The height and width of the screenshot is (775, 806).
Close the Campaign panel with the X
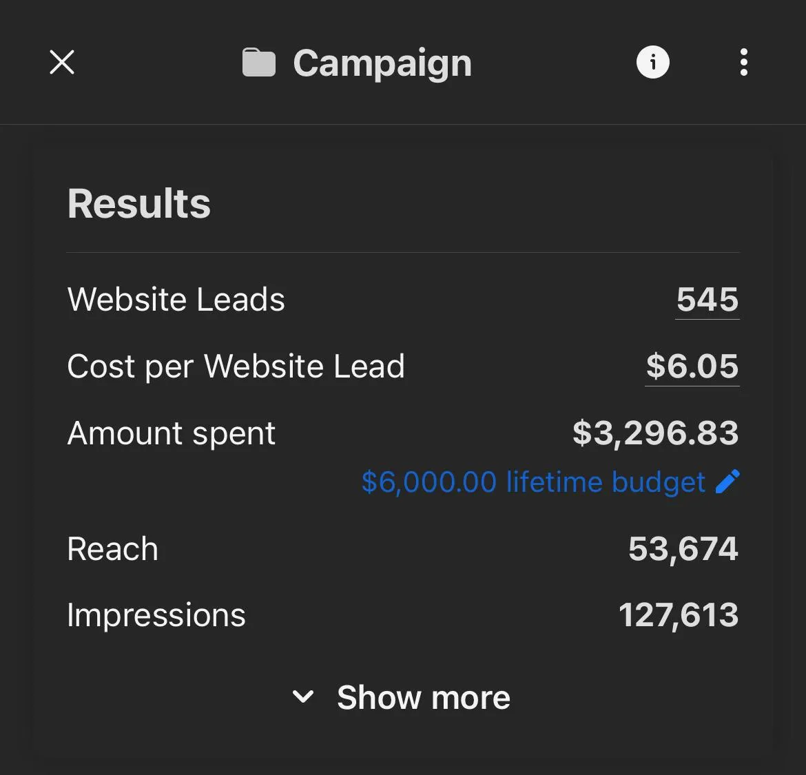(x=62, y=62)
